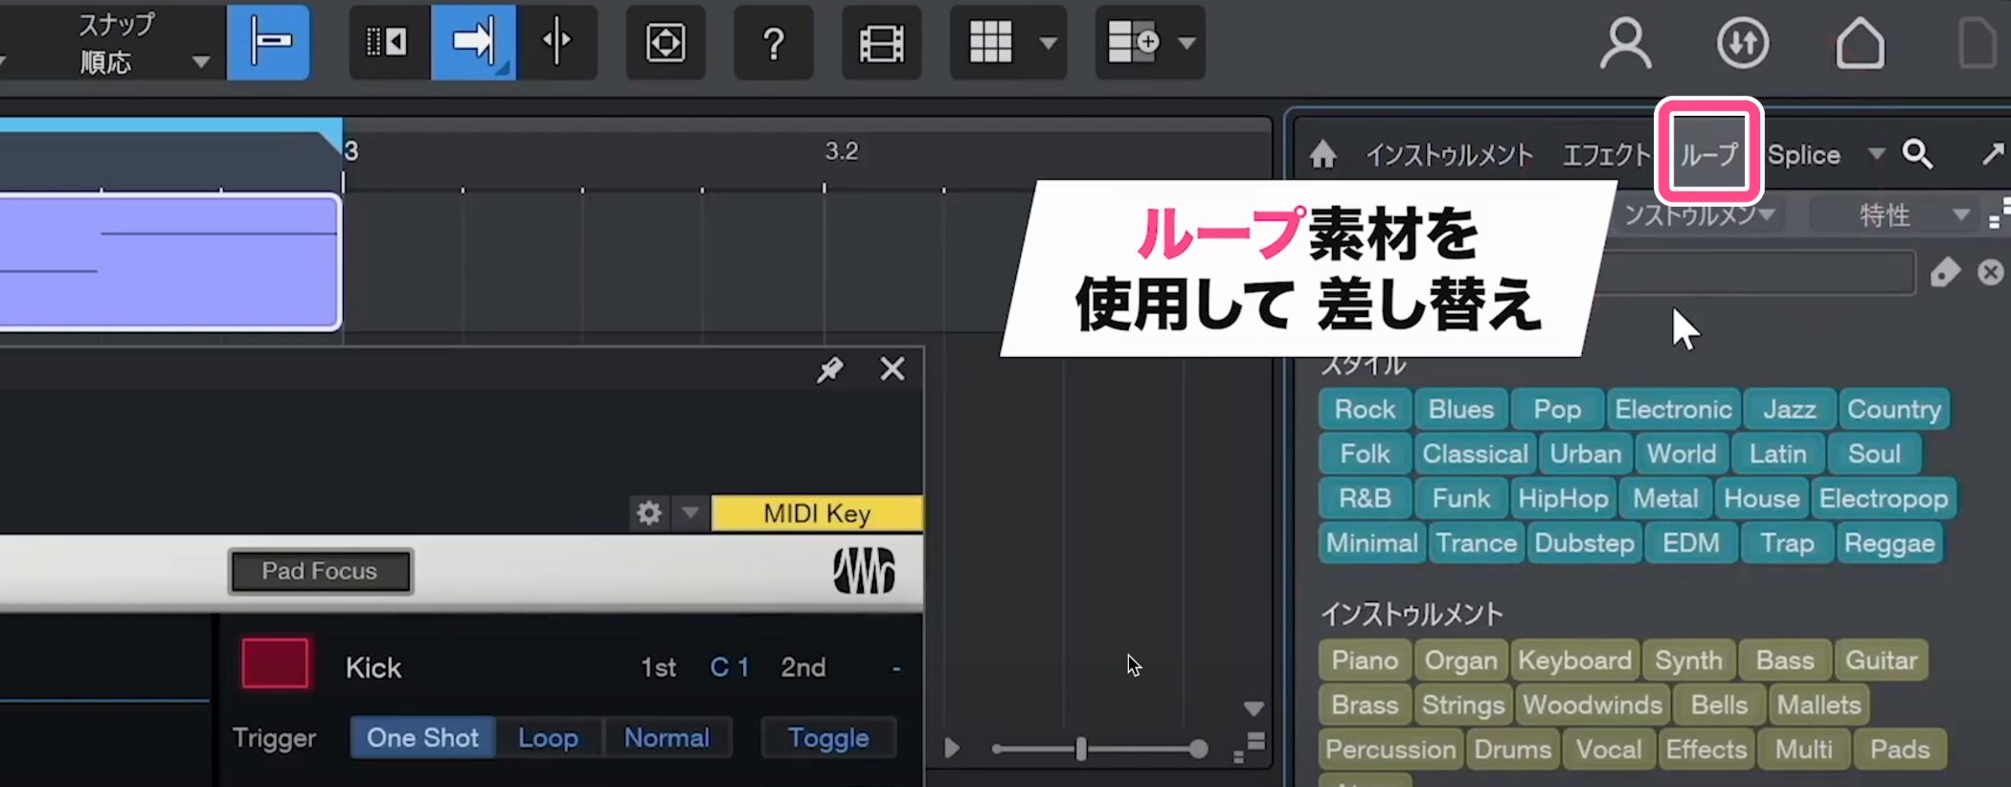The height and width of the screenshot is (787, 2011).
Task: Open the gear settings beside MIDI Key
Action: (648, 513)
